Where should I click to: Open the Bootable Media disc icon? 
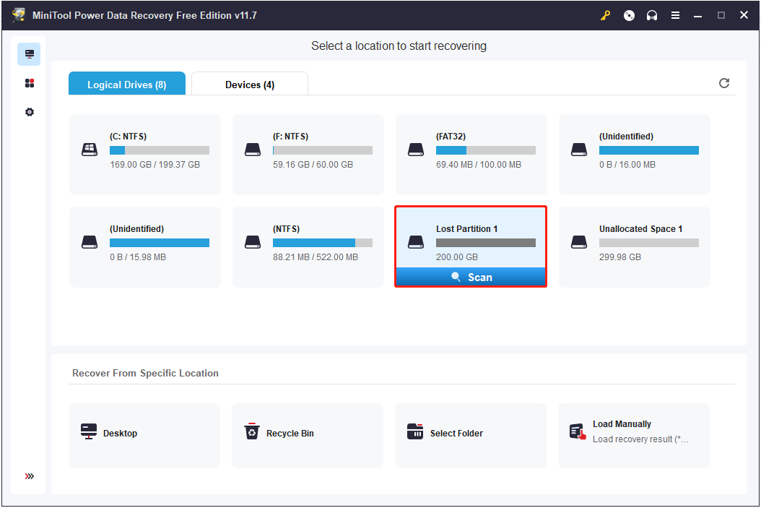click(629, 14)
